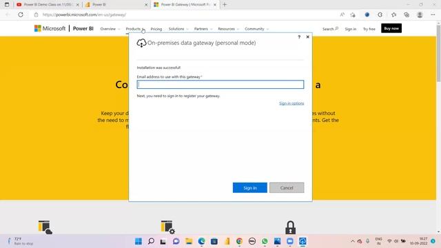The width and height of the screenshot is (441, 248).
Task: Click the microphone icon in system tray
Action: [367, 241]
